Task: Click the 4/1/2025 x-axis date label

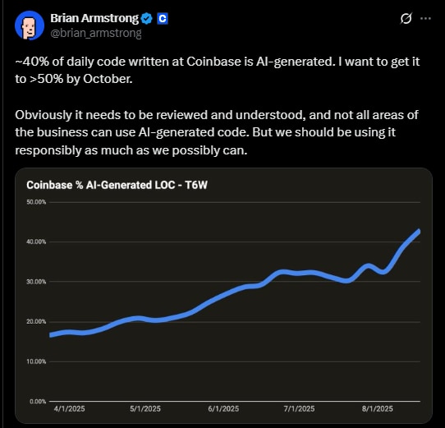Action: (69, 408)
